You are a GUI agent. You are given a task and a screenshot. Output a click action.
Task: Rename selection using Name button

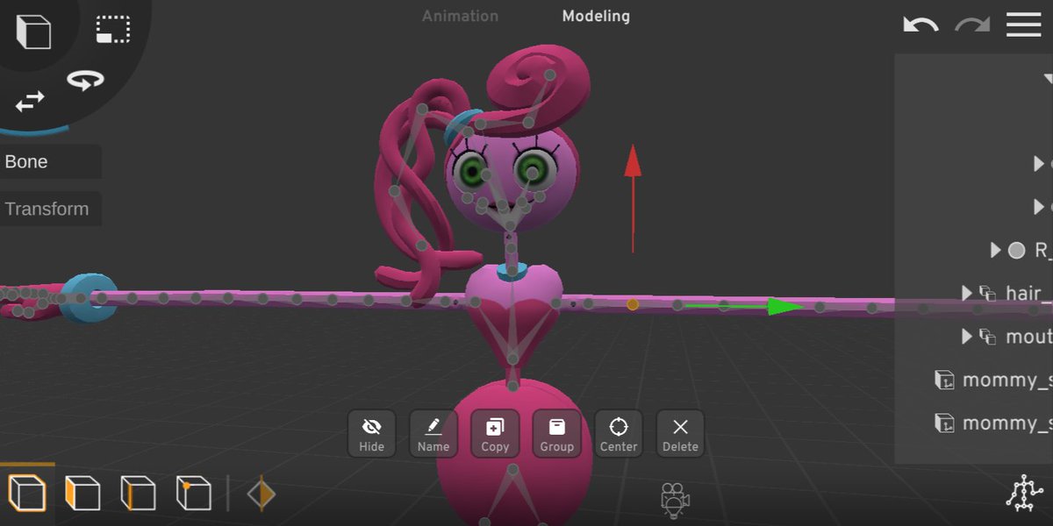(x=433, y=434)
